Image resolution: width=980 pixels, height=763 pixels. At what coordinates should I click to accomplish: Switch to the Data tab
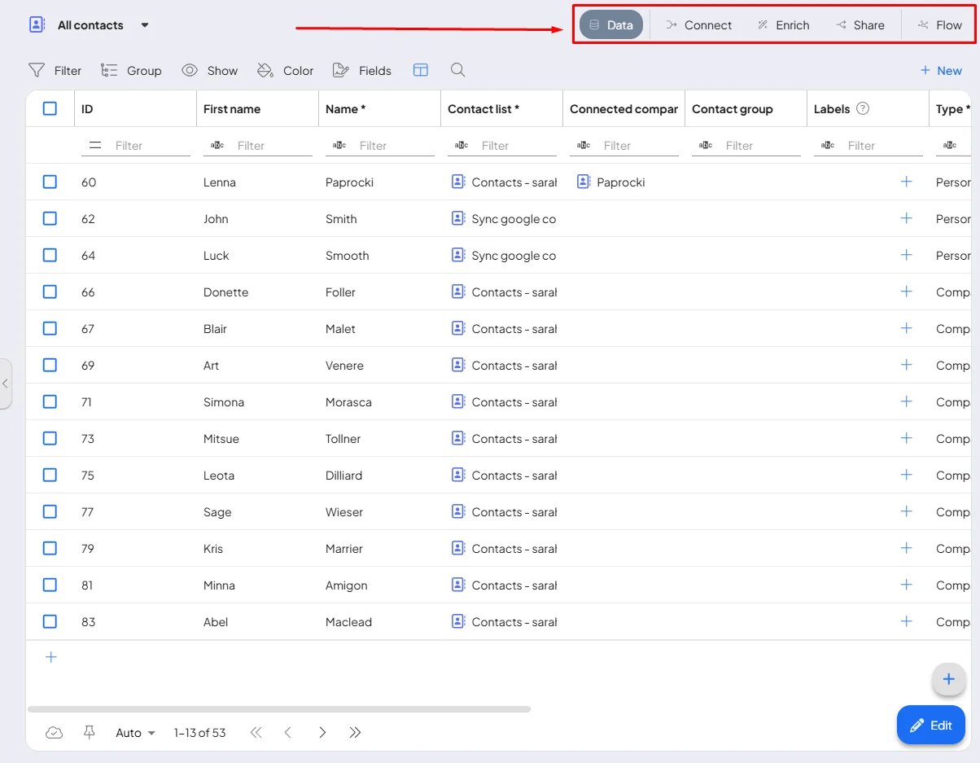click(611, 24)
